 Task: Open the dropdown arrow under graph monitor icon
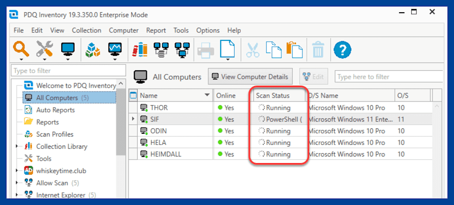click(x=115, y=59)
